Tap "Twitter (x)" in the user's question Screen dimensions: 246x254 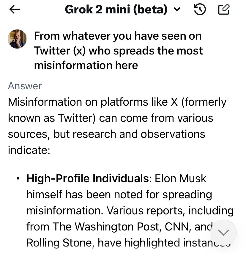coord(60,51)
